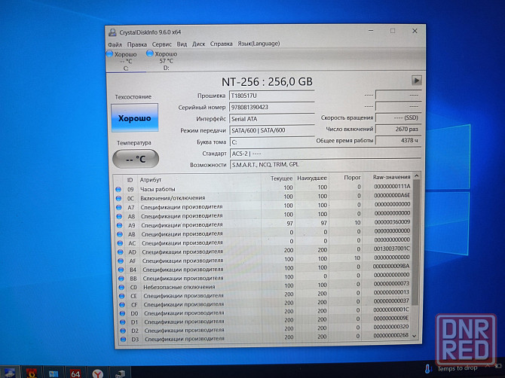Click raw value 000000360009

click(x=392, y=222)
